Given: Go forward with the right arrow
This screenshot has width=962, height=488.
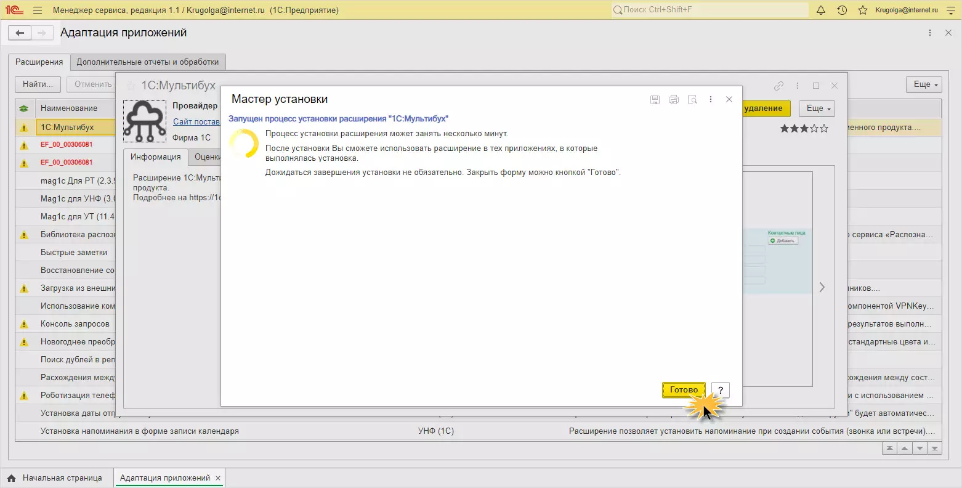Looking at the screenshot, I should point(42,33).
